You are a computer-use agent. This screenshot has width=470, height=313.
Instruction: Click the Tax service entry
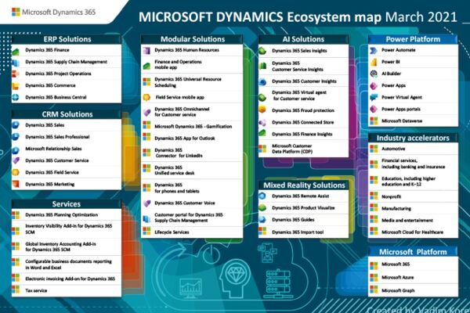click(67, 290)
